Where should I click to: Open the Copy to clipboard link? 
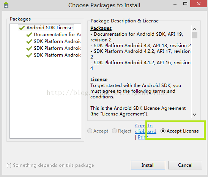pos(146,128)
